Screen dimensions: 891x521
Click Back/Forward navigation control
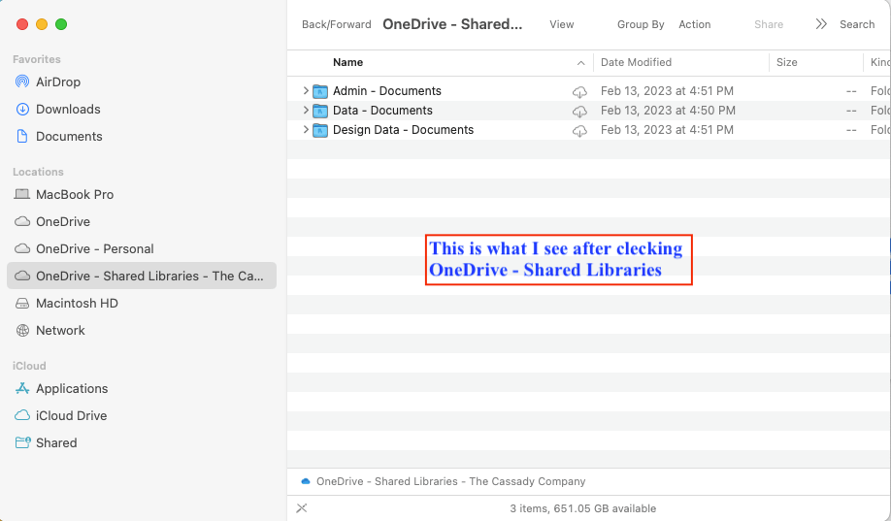pyautogui.click(x=337, y=24)
